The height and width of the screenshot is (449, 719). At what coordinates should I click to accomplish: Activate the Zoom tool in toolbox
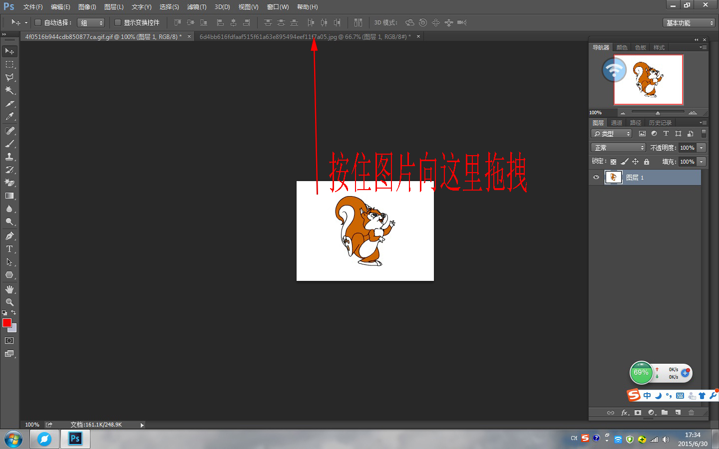[x=9, y=302]
